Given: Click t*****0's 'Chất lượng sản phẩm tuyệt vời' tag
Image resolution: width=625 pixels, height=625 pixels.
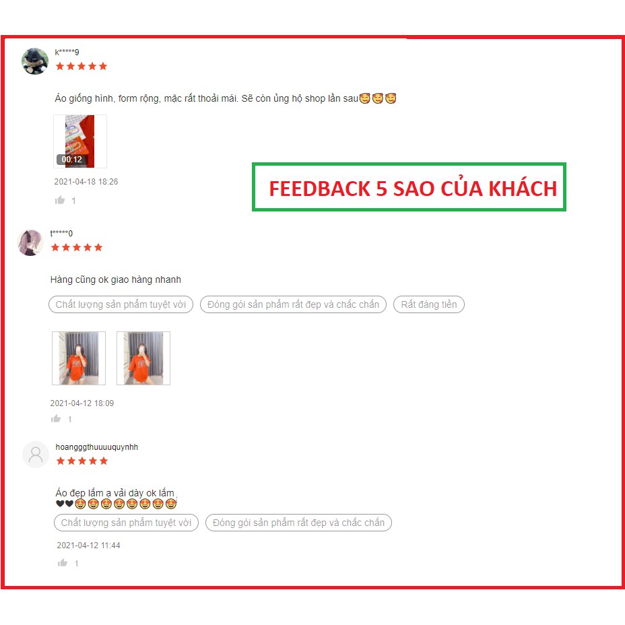Looking at the screenshot, I should click(121, 304).
